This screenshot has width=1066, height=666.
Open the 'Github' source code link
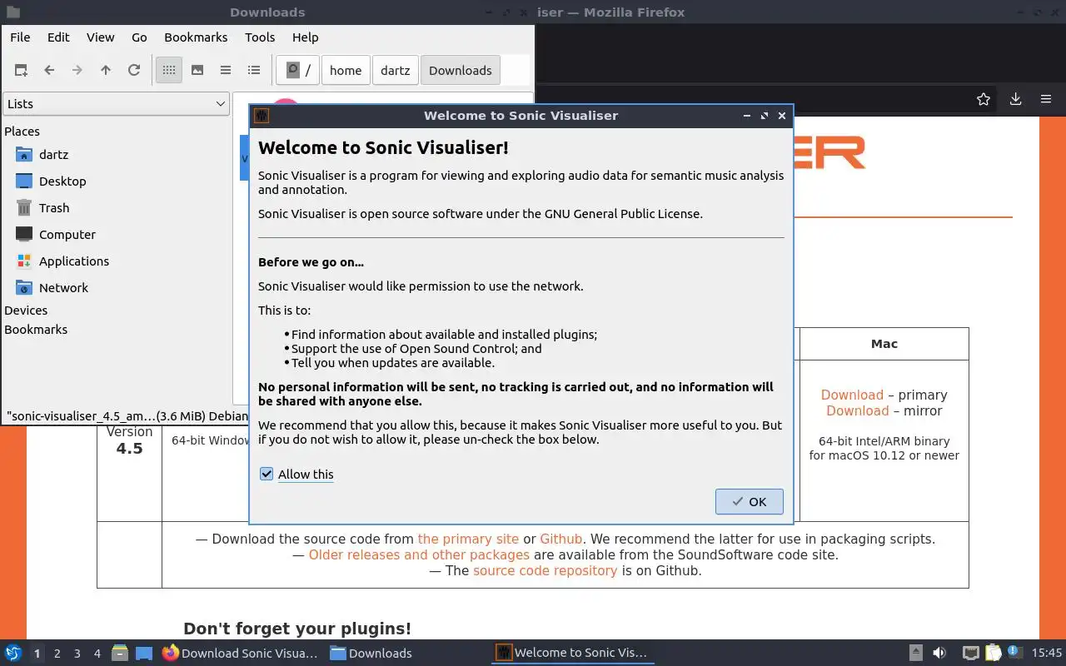(x=561, y=539)
